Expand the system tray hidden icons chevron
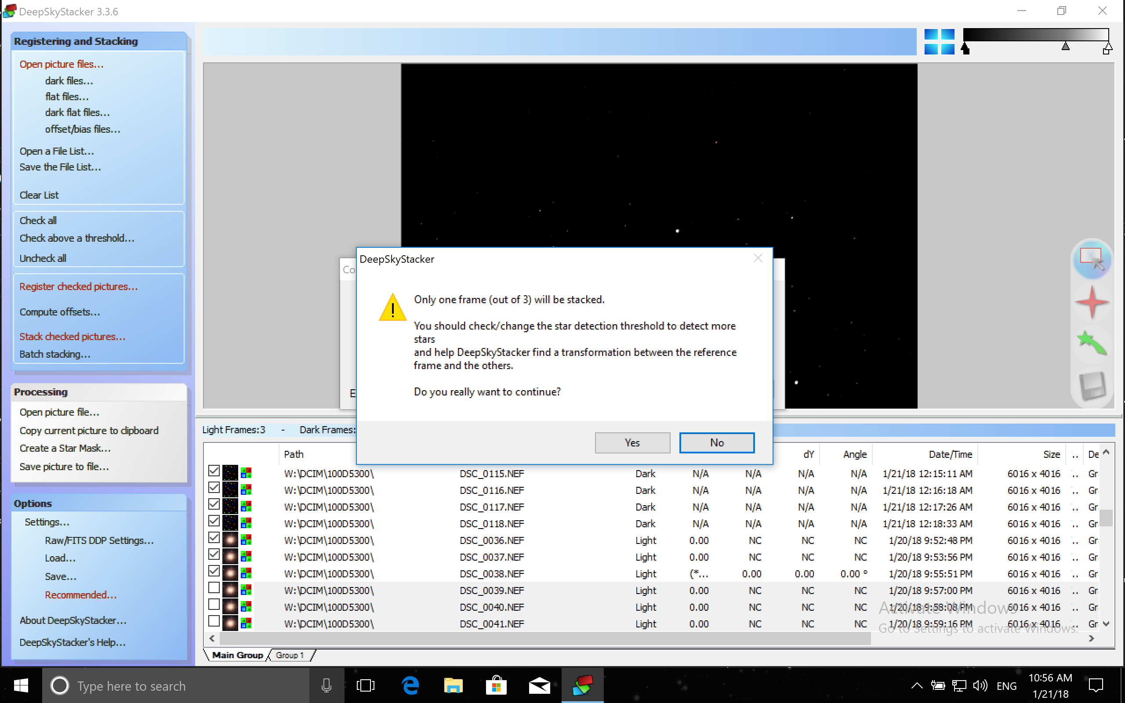Viewport: 1125px width, 703px height. (916, 685)
